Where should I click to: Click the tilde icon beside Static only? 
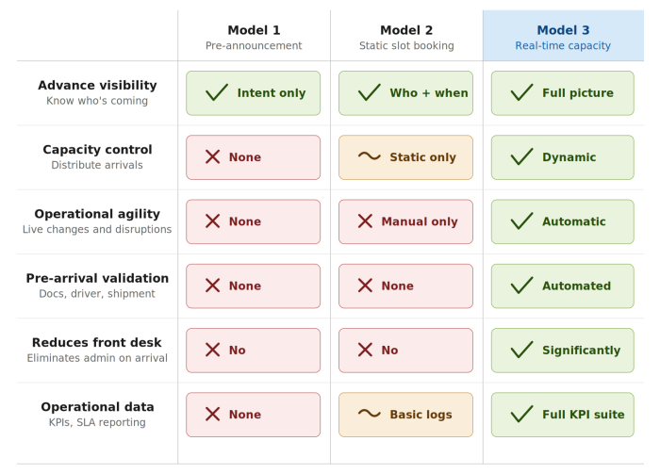tap(369, 157)
